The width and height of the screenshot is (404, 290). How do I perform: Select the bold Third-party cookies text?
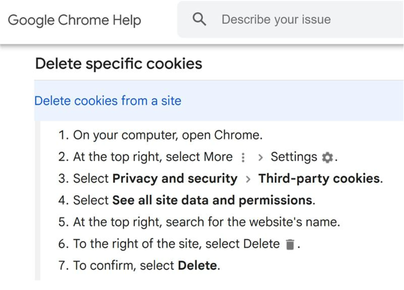click(319, 178)
